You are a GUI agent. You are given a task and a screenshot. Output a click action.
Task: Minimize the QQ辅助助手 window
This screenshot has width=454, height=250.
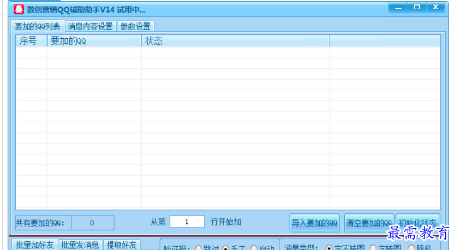pos(398,8)
